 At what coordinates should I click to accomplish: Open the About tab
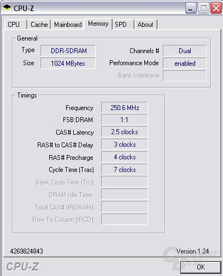(x=145, y=25)
